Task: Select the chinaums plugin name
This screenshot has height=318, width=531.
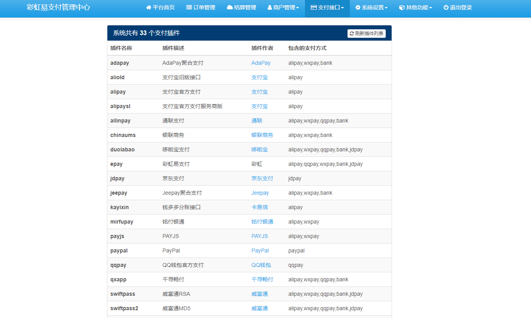Action: tap(123, 135)
